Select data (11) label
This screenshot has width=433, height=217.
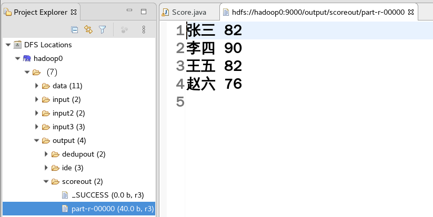67,86
